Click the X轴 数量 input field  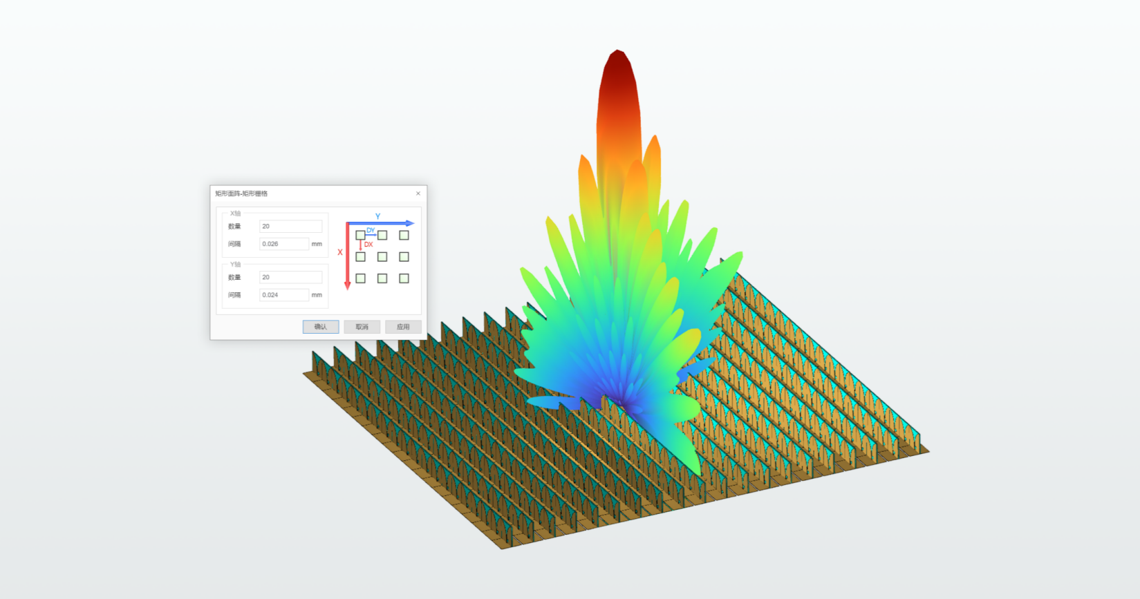click(290, 227)
